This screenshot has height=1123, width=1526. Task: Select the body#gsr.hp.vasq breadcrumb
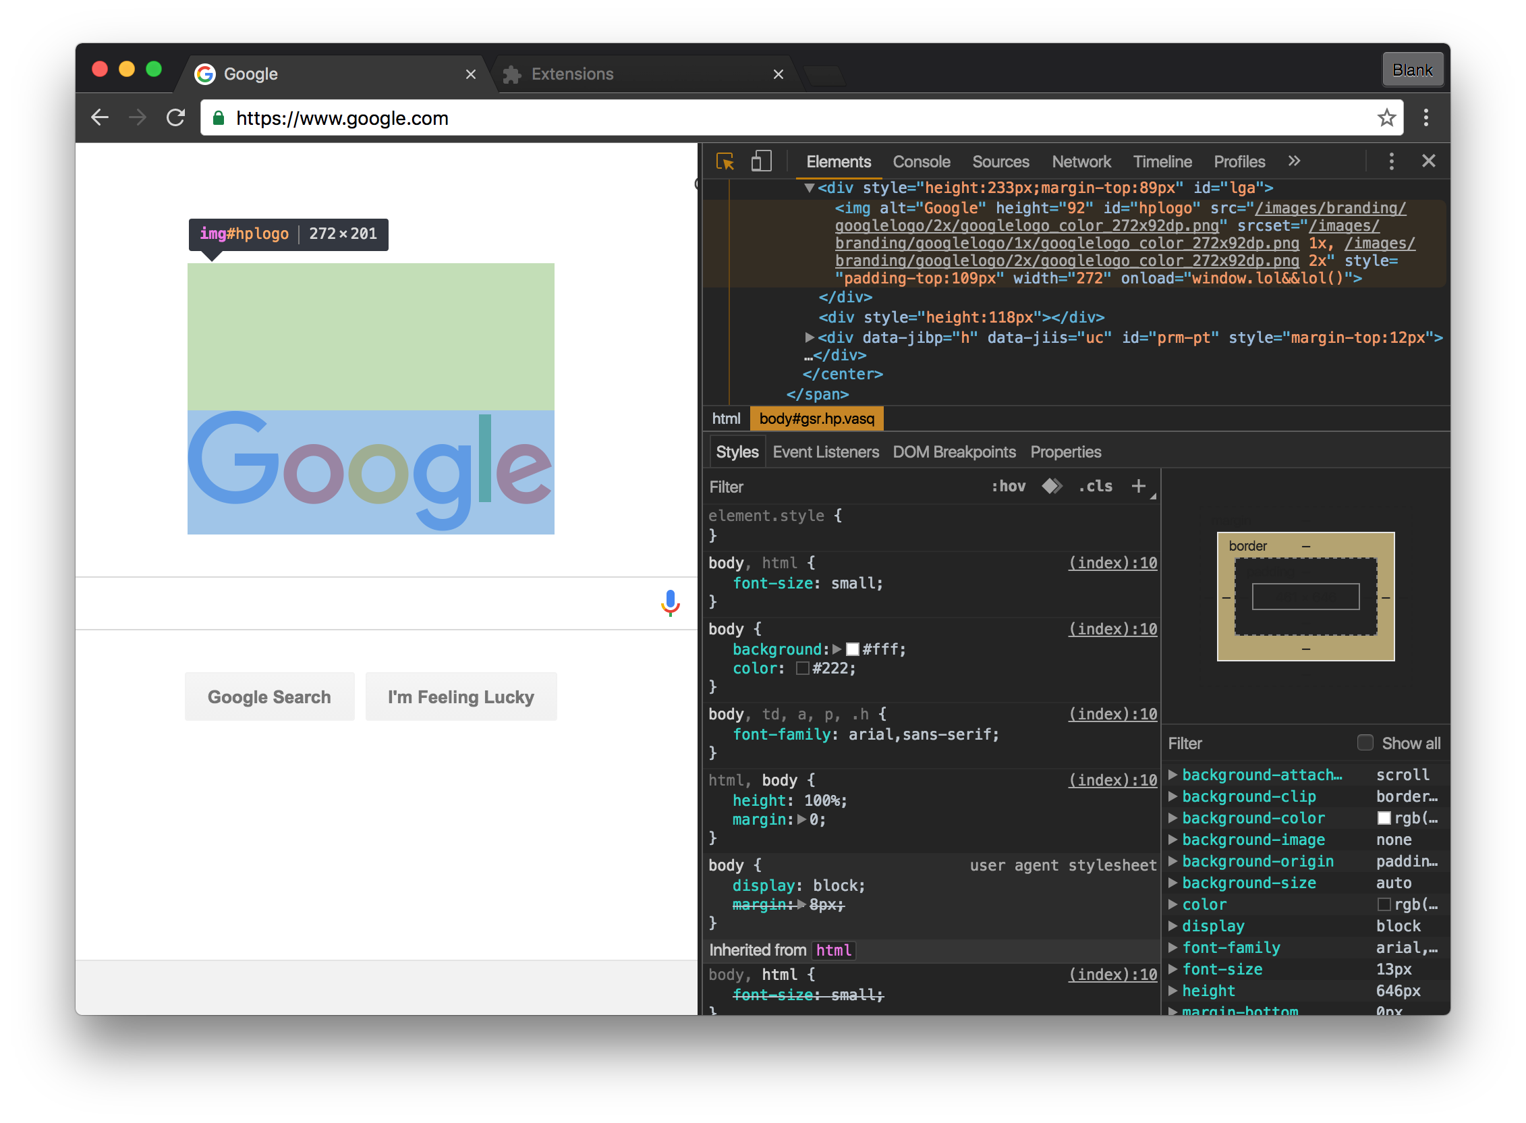click(x=816, y=418)
